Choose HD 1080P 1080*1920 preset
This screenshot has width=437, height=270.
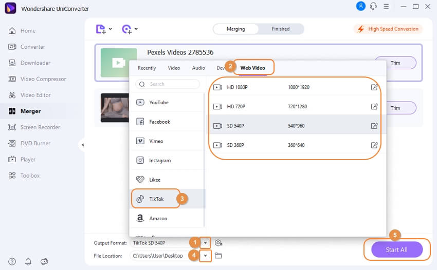[295, 87]
